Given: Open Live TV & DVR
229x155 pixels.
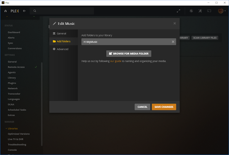Looking at the screenshot, I should (x=15, y=139).
